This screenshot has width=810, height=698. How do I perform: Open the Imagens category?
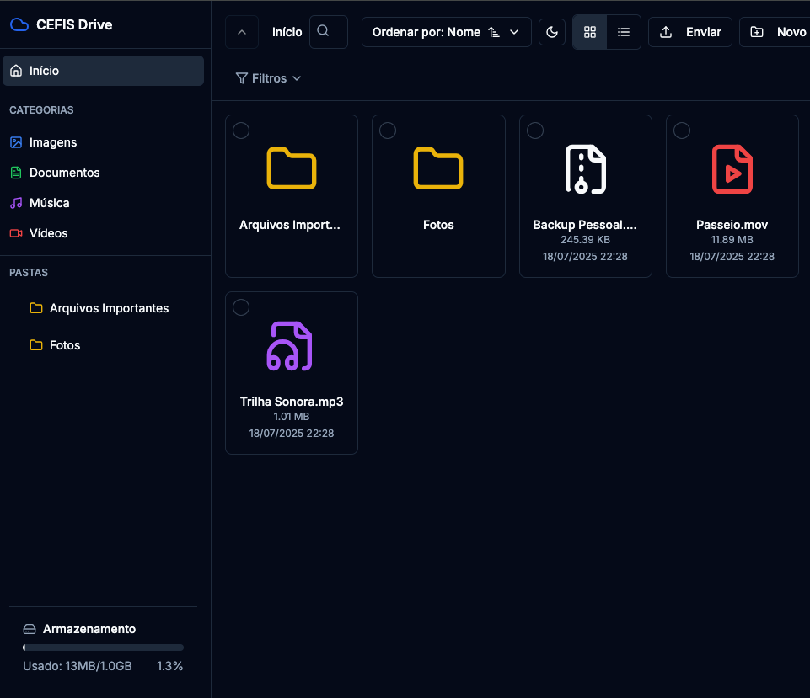[x=53, y=142]
